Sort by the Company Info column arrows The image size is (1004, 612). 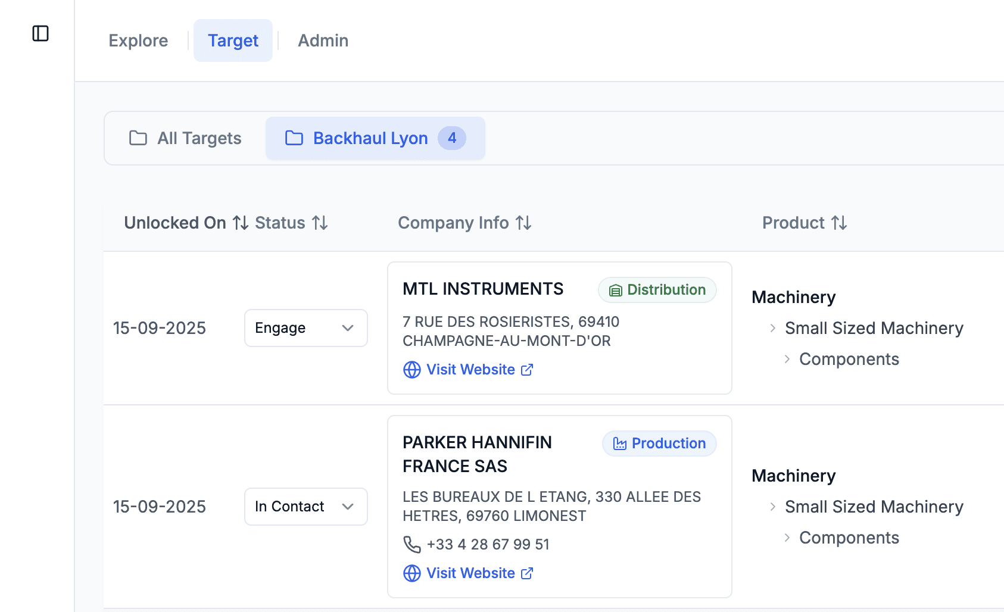pos(523,223)
